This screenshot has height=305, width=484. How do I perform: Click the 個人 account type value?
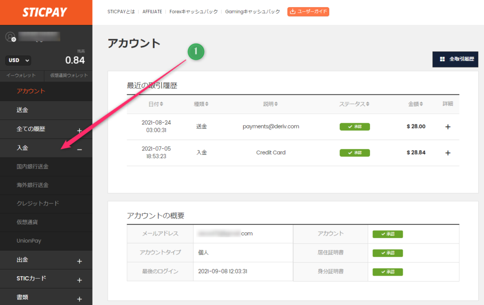click(203, 253)
